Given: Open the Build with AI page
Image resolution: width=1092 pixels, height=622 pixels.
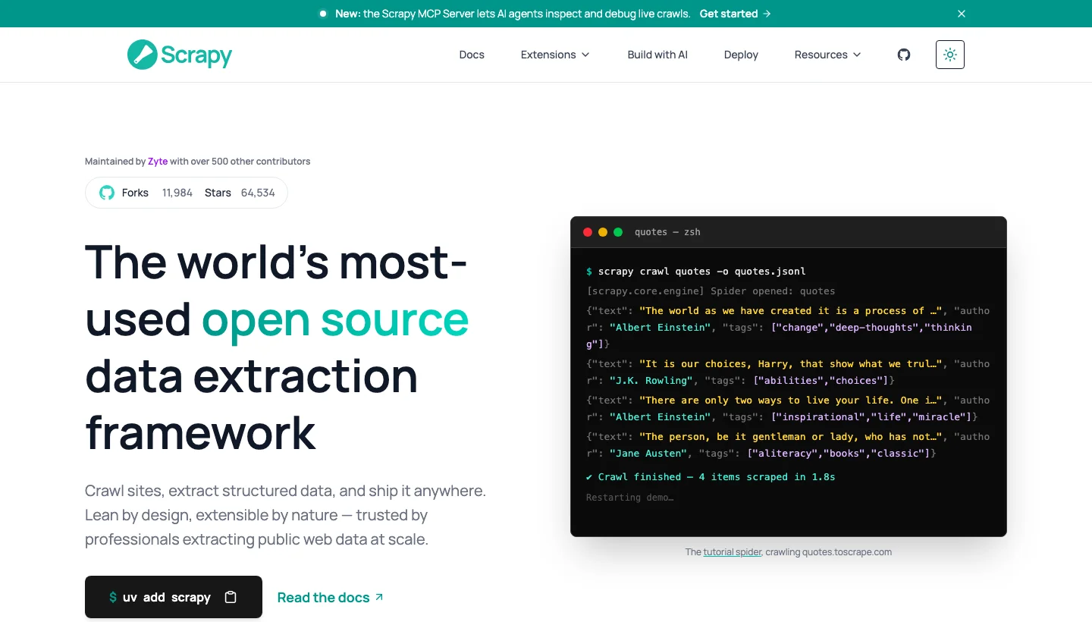Looking at the screenshot, I should (657, 55).
